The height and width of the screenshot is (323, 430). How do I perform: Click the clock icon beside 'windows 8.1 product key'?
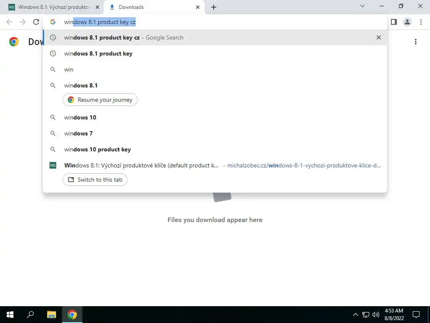[x=53, y=53]
